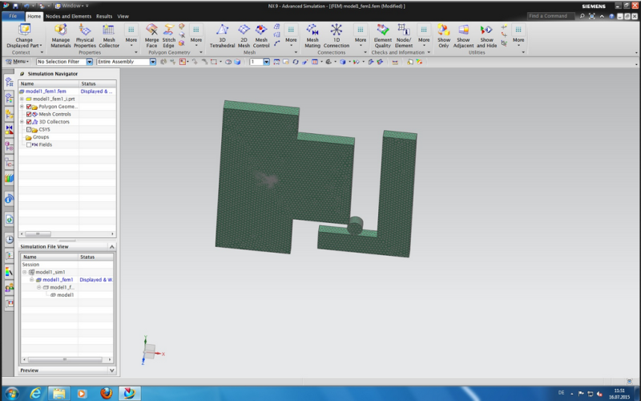Collapse the model1_fem1 node in file view
The image size is (641, 401).
[31, 280]
